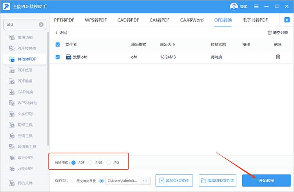Choose 原文件夹目录 save option
Image resolution: width=294 pixels, height=192 pixels.
click(72, 181)
